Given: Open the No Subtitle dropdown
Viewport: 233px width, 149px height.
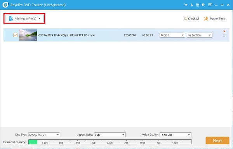Looking at the screenshot, I should [x=200, y=35].
